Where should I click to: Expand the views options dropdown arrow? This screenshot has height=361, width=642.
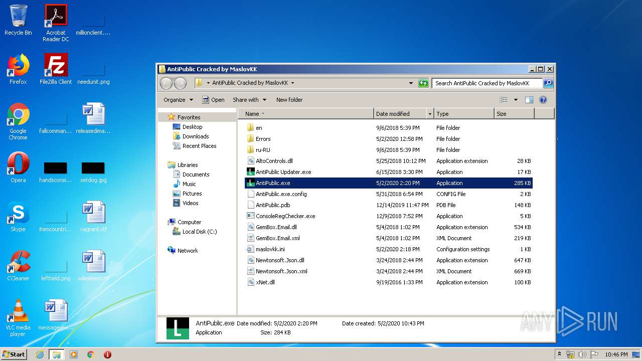[x=515, y=100]
